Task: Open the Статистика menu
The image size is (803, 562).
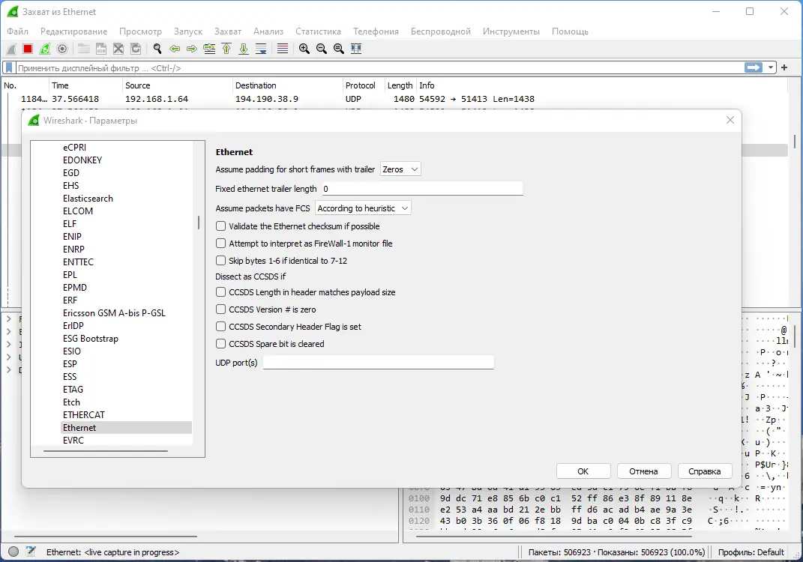Action: (x=318, y=31)
